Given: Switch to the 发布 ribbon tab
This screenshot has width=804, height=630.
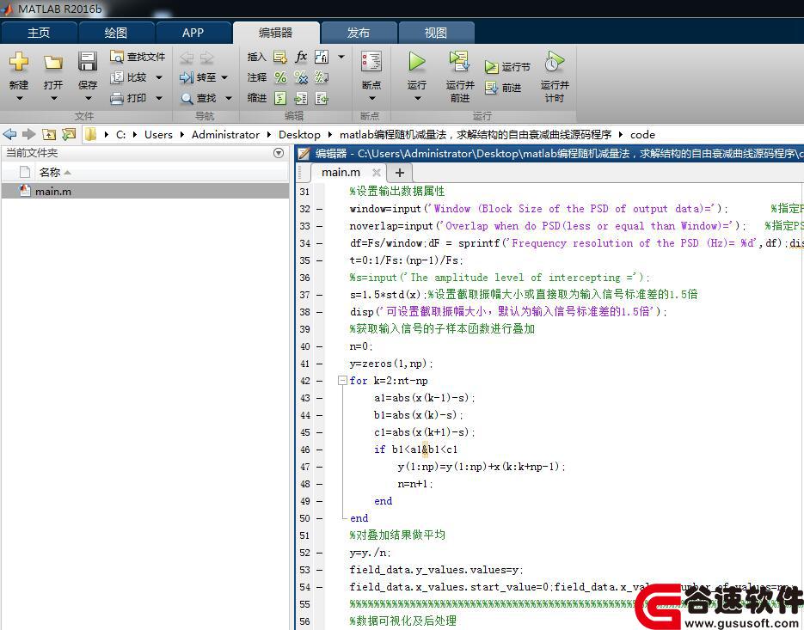Looking at the screenshot, I should click(358, 33).
